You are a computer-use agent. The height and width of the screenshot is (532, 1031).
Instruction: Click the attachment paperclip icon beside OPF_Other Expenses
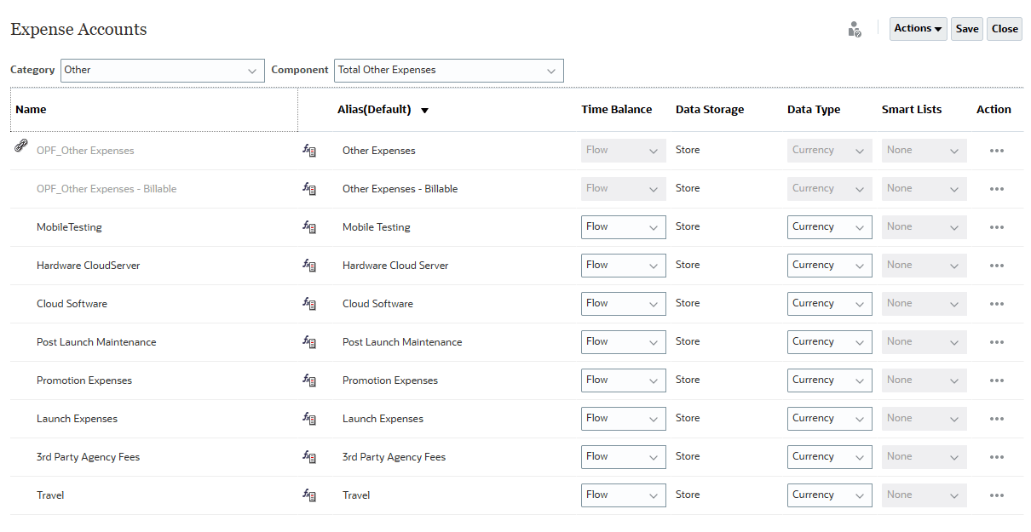pos(20,146)
